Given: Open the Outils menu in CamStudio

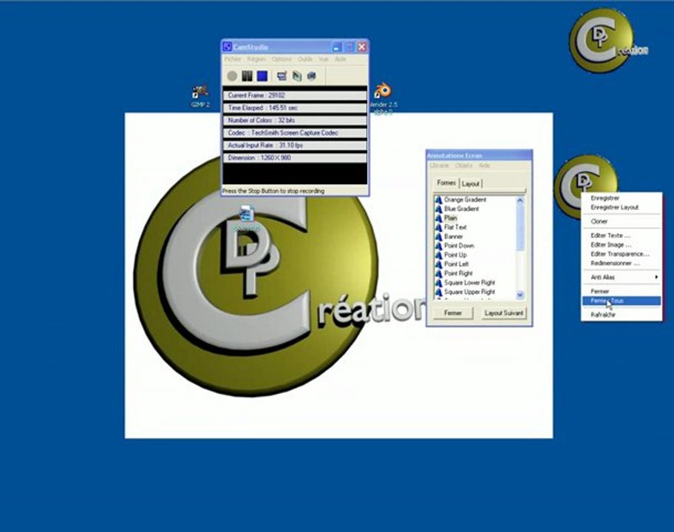Looking at the screenshot, I should [305, 59].
